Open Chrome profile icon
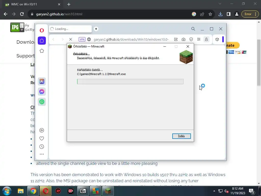Viewport: 261px width, 196px height. pos(237,14)
